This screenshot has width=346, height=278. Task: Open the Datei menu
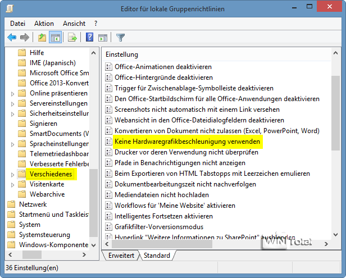click(x=17, y=24)
